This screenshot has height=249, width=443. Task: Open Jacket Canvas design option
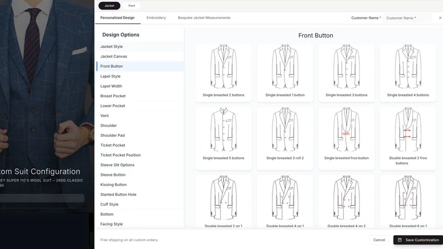[x=140, y=56]
